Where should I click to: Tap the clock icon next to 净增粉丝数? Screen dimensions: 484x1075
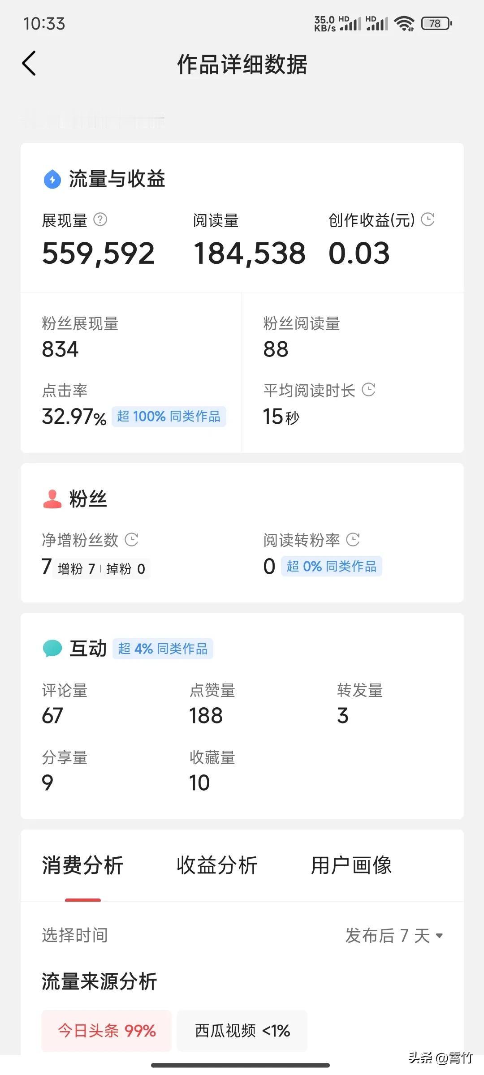131,539
